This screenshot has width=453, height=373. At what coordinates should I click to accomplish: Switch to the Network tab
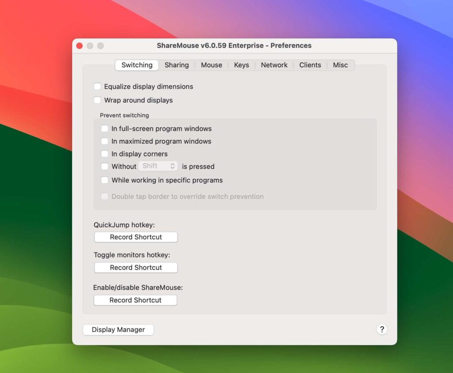pyautogui.click(x=274, y=65)
